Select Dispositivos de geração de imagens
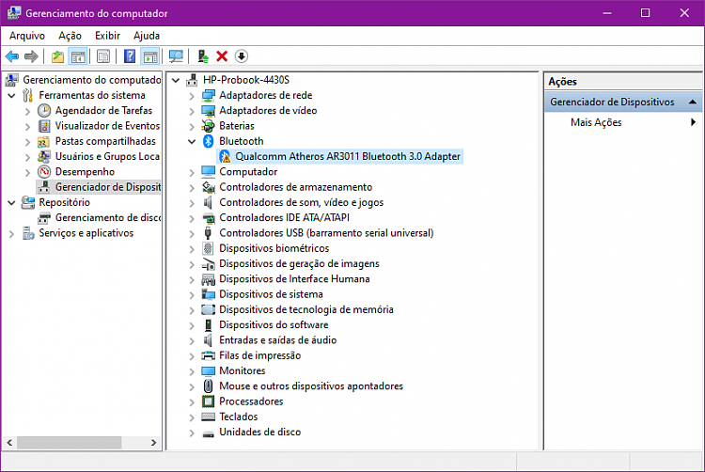The image size is (705, 472). pyautogui.click(x=299, y=263)
